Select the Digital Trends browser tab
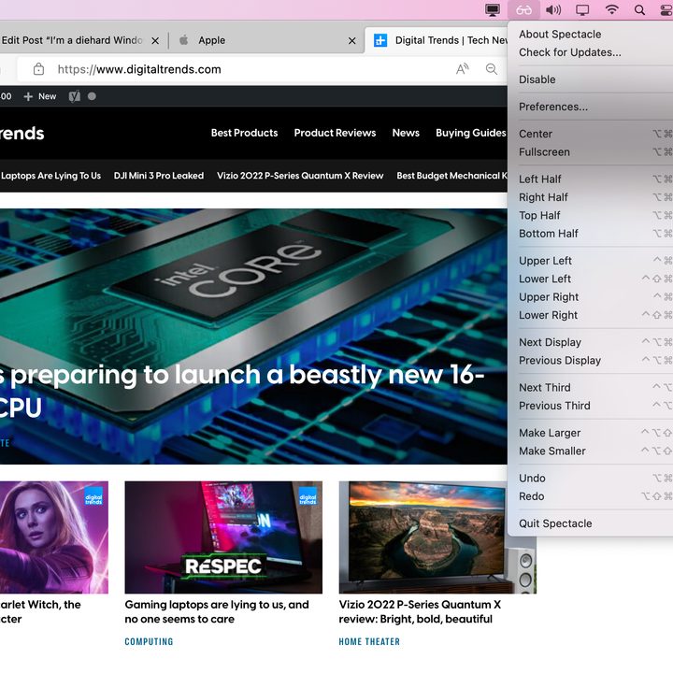 (x=437, y=40)
